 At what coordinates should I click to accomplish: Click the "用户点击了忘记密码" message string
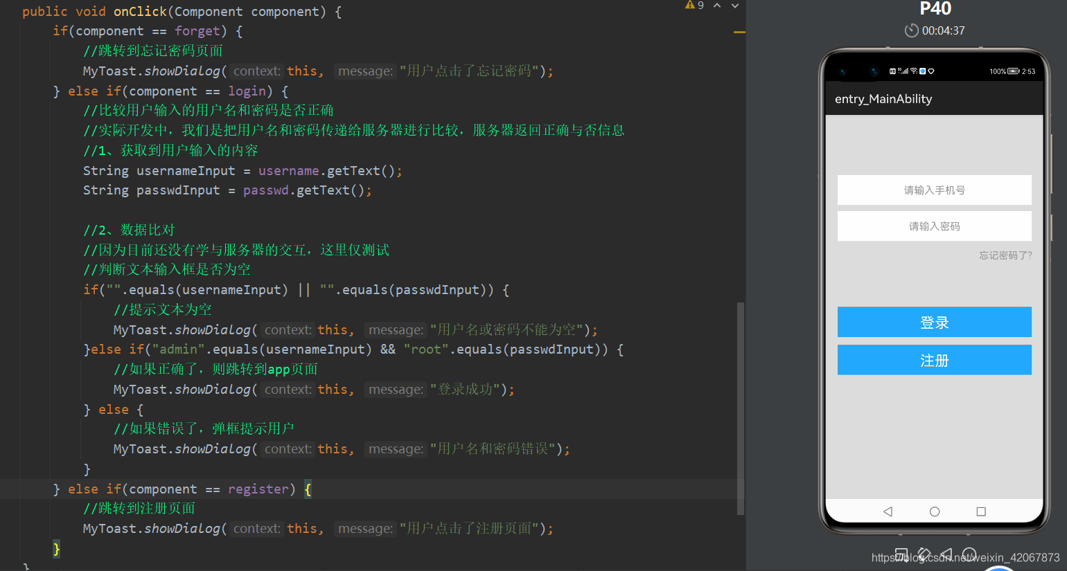coord(469,71)
